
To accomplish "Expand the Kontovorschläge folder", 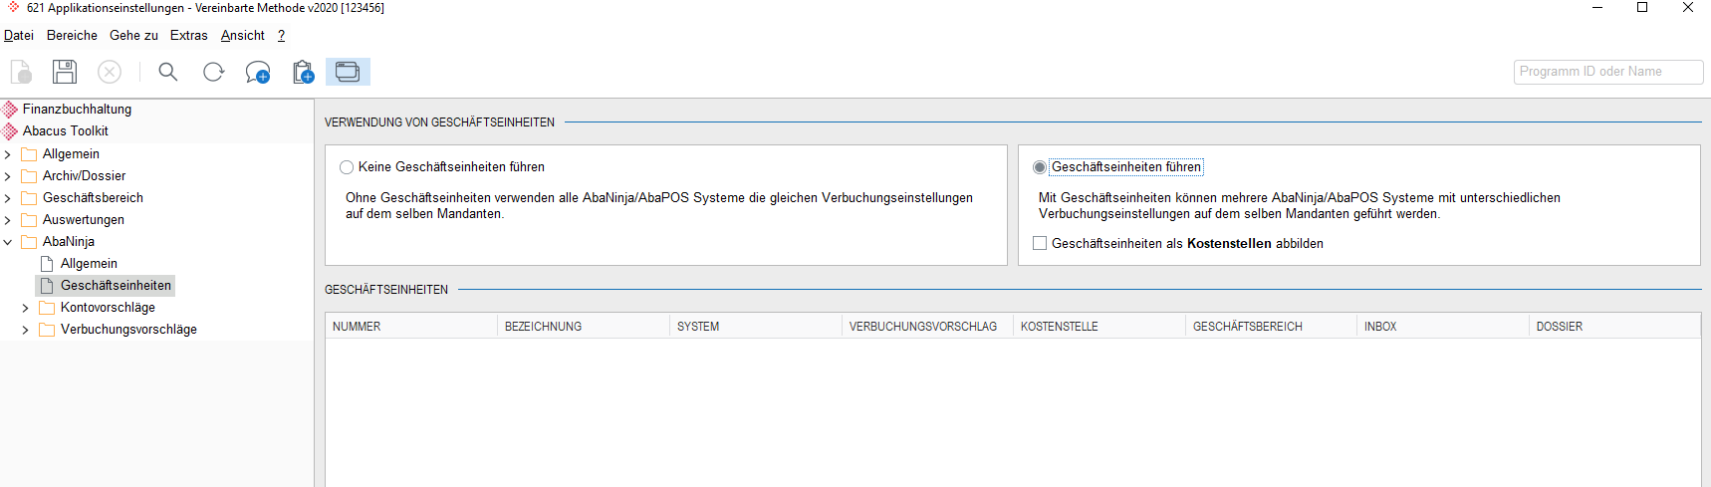I will click(26, 308).
